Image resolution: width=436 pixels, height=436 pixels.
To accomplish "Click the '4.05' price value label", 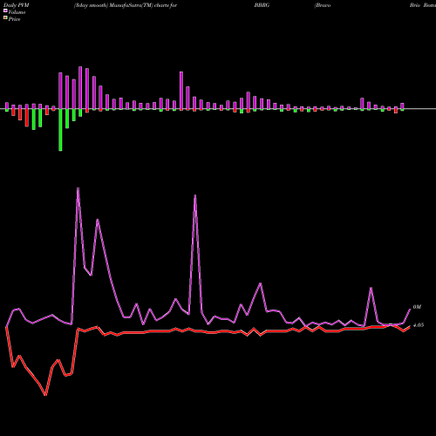I will point(419,325).
